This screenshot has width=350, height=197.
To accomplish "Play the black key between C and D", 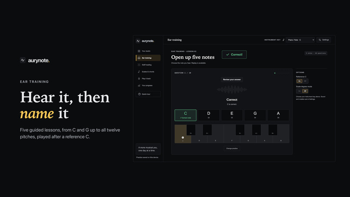I will (x=191, y=130).
